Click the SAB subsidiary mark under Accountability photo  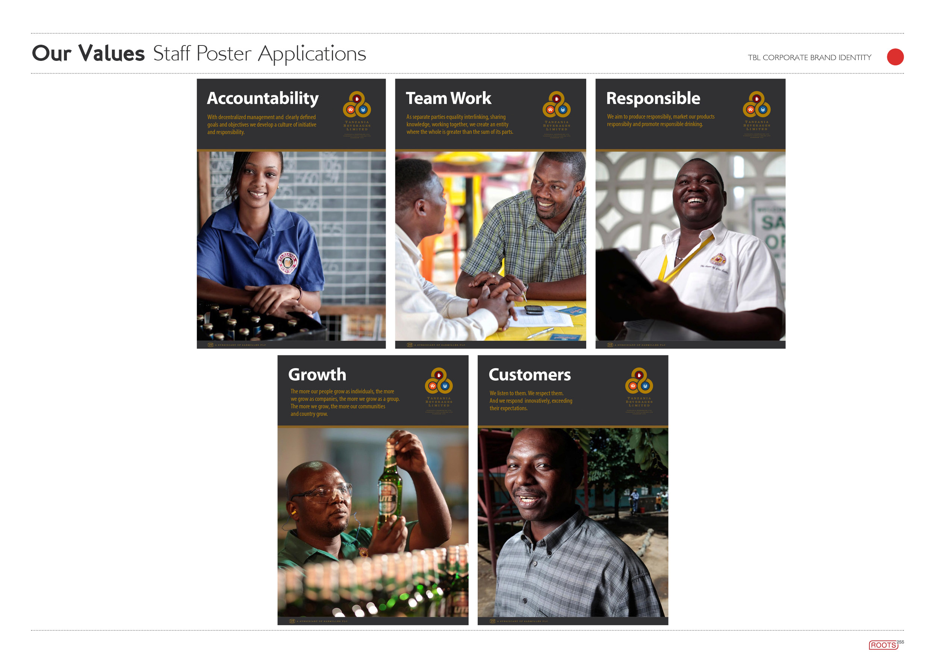(236, 345)
